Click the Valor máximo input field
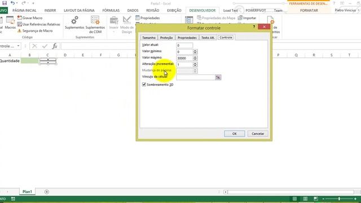The width and height of the screenshot is (361, 203). (184, 58)
